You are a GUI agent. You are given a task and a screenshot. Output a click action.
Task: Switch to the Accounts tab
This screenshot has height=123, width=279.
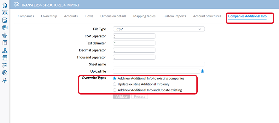(x=71, y=16)
